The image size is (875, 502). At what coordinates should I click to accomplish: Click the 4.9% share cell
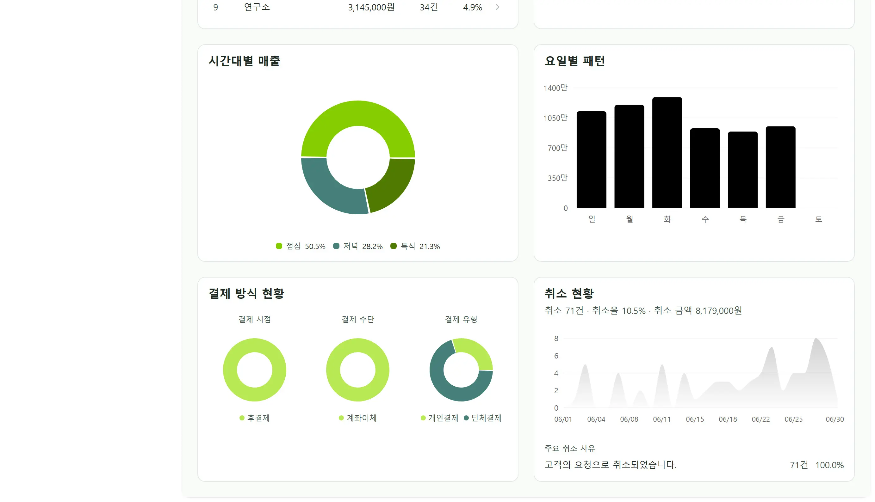(472, 7)
